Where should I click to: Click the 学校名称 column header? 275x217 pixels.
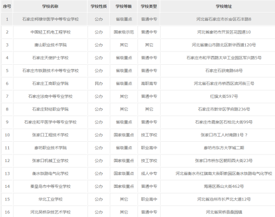click(50, 7)
